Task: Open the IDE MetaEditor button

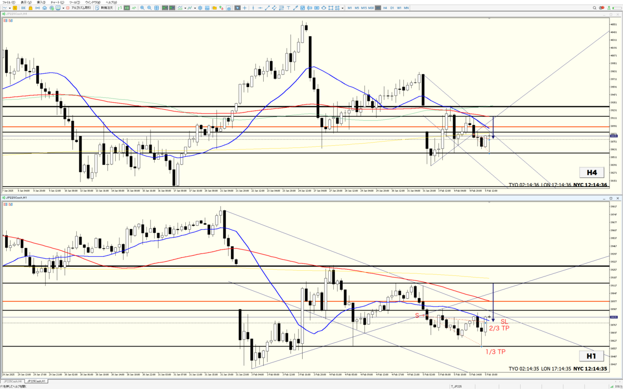Action: [23, 8]
